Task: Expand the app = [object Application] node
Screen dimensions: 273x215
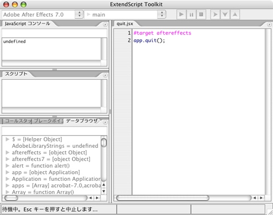Action: tap(7, 172)
